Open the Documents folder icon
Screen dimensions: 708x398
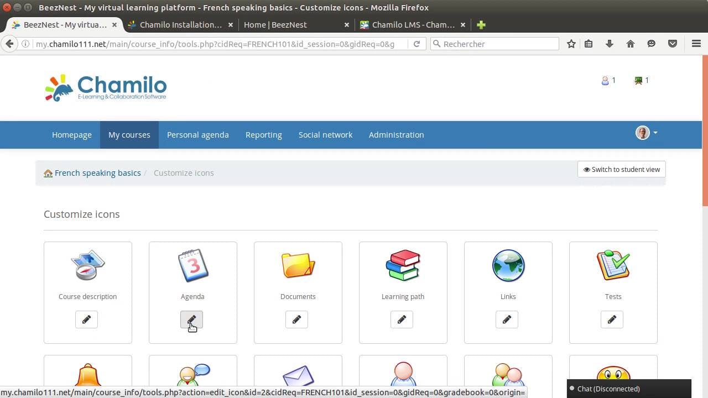click(x=298, y=265)
